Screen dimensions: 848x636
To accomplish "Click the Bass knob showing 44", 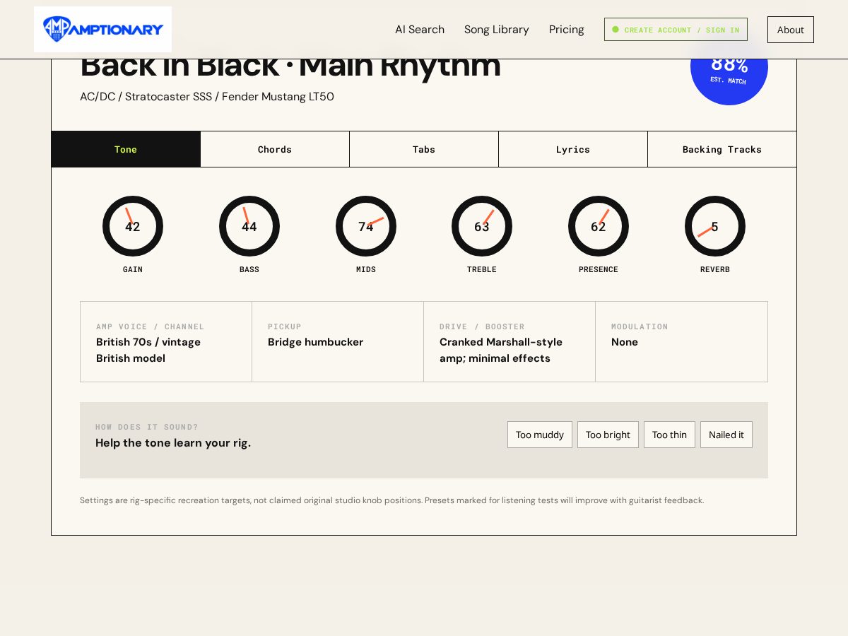I will [x=249, y=226].
